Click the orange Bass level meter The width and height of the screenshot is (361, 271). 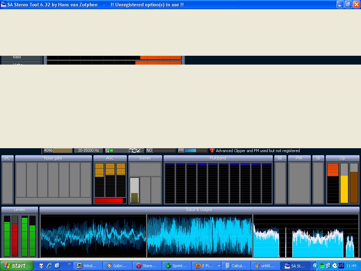tap(161, 58)
